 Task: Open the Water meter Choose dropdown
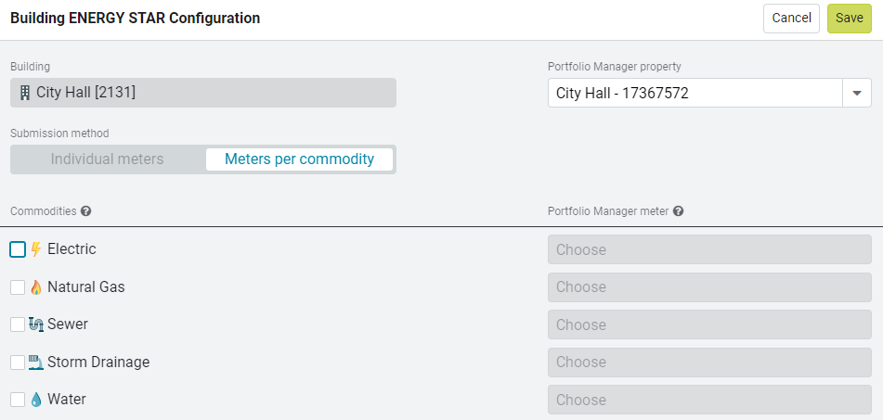point(709,400)
